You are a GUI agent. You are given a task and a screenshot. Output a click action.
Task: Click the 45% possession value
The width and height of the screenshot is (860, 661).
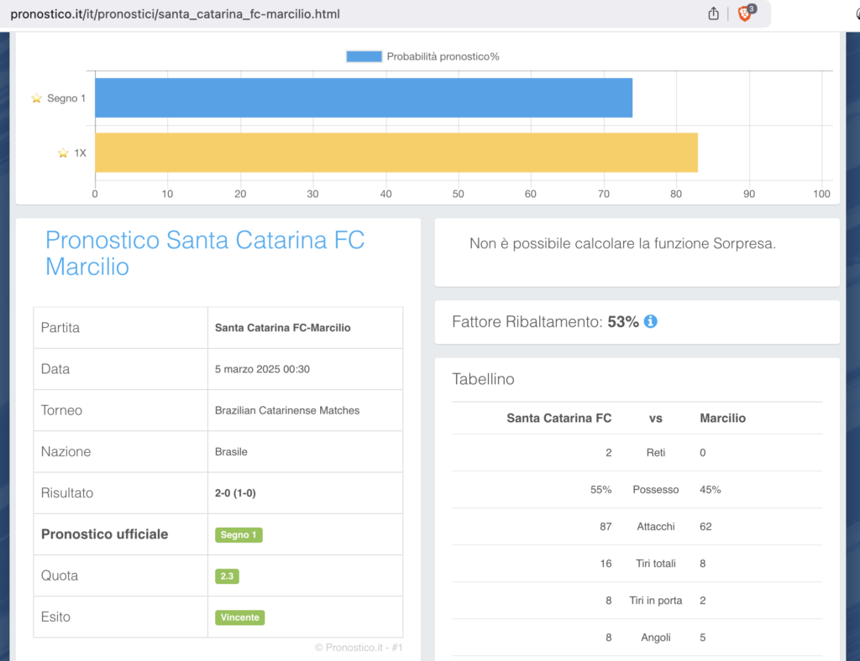pyautogui.click(x=711, y=490)
